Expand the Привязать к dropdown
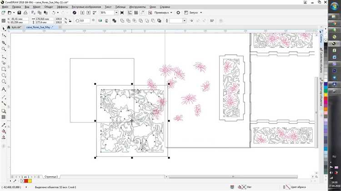Image resolution: width=341 pixels, height=191 pixels. tap(171, 13)
